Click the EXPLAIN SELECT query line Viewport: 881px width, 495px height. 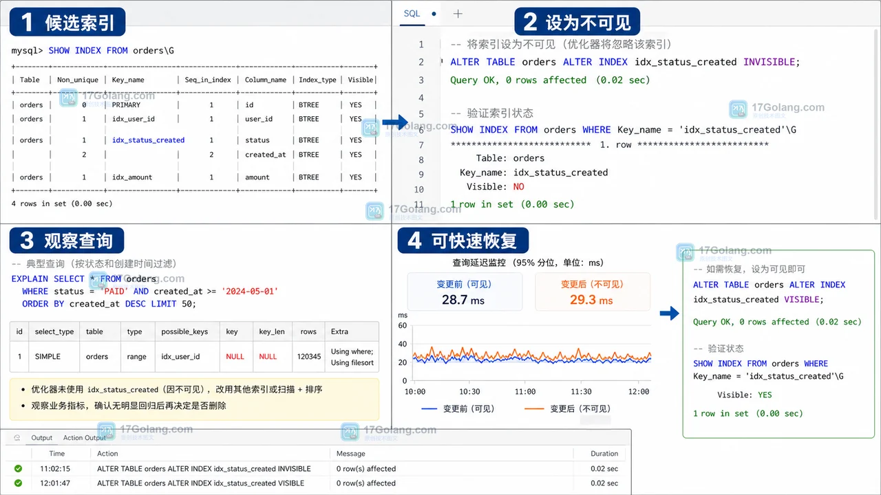click(x=84, y=278)
